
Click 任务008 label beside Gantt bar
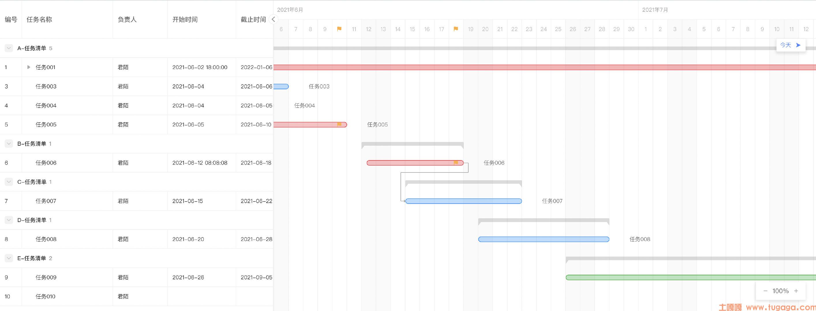tap(640, 239)
